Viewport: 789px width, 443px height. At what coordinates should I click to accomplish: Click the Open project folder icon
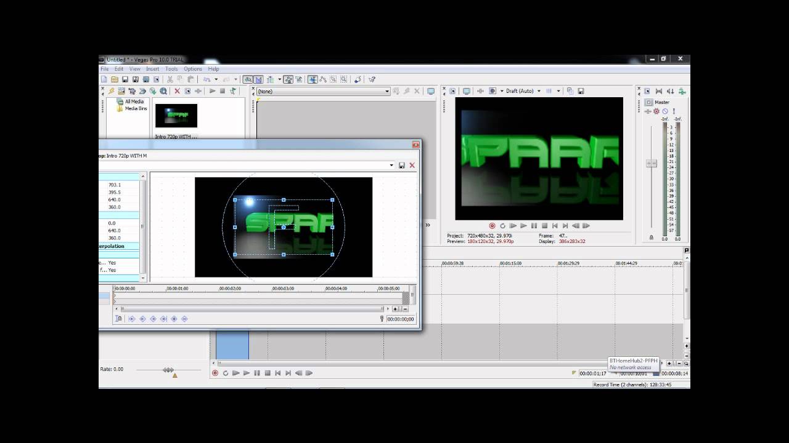[115, 79]
